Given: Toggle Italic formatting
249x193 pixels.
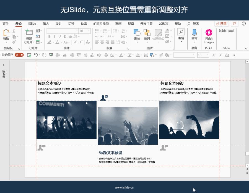Looking at the screenshot, I should [x=55, y=37].
